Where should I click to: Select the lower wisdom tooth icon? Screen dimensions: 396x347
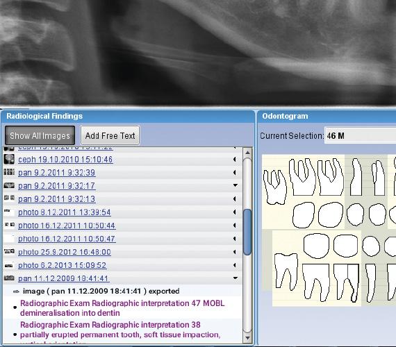286,271
